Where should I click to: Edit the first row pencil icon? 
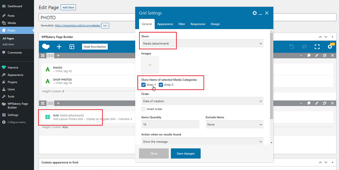tap(317, 56)
